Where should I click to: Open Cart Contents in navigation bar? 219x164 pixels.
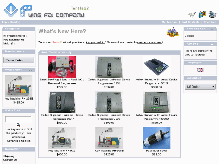pos(190,22)
